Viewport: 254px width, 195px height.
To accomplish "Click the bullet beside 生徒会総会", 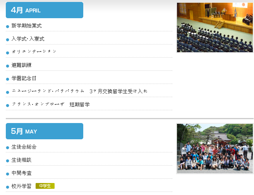I will pos(7,148).
